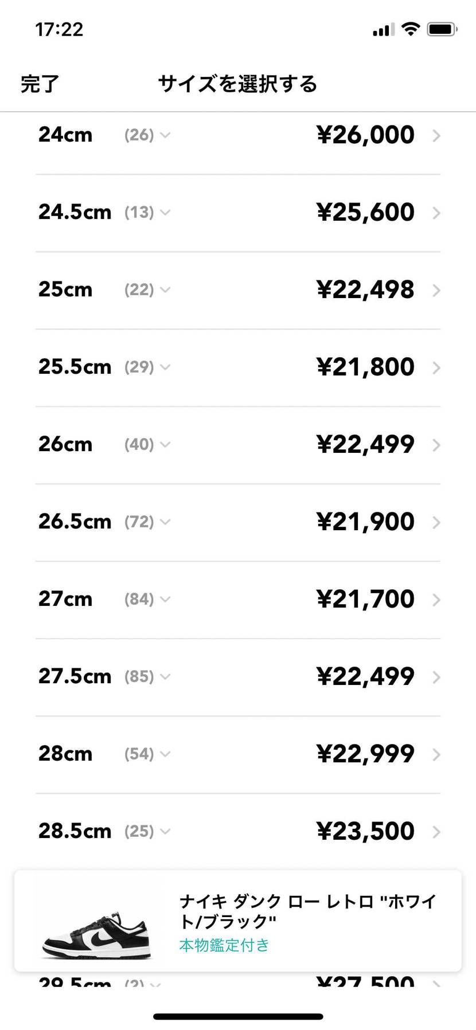This screenshot has height=1030, width=476.
Task: Expand the (85) dropdown for 27.5cm
Action: [147, 677]
